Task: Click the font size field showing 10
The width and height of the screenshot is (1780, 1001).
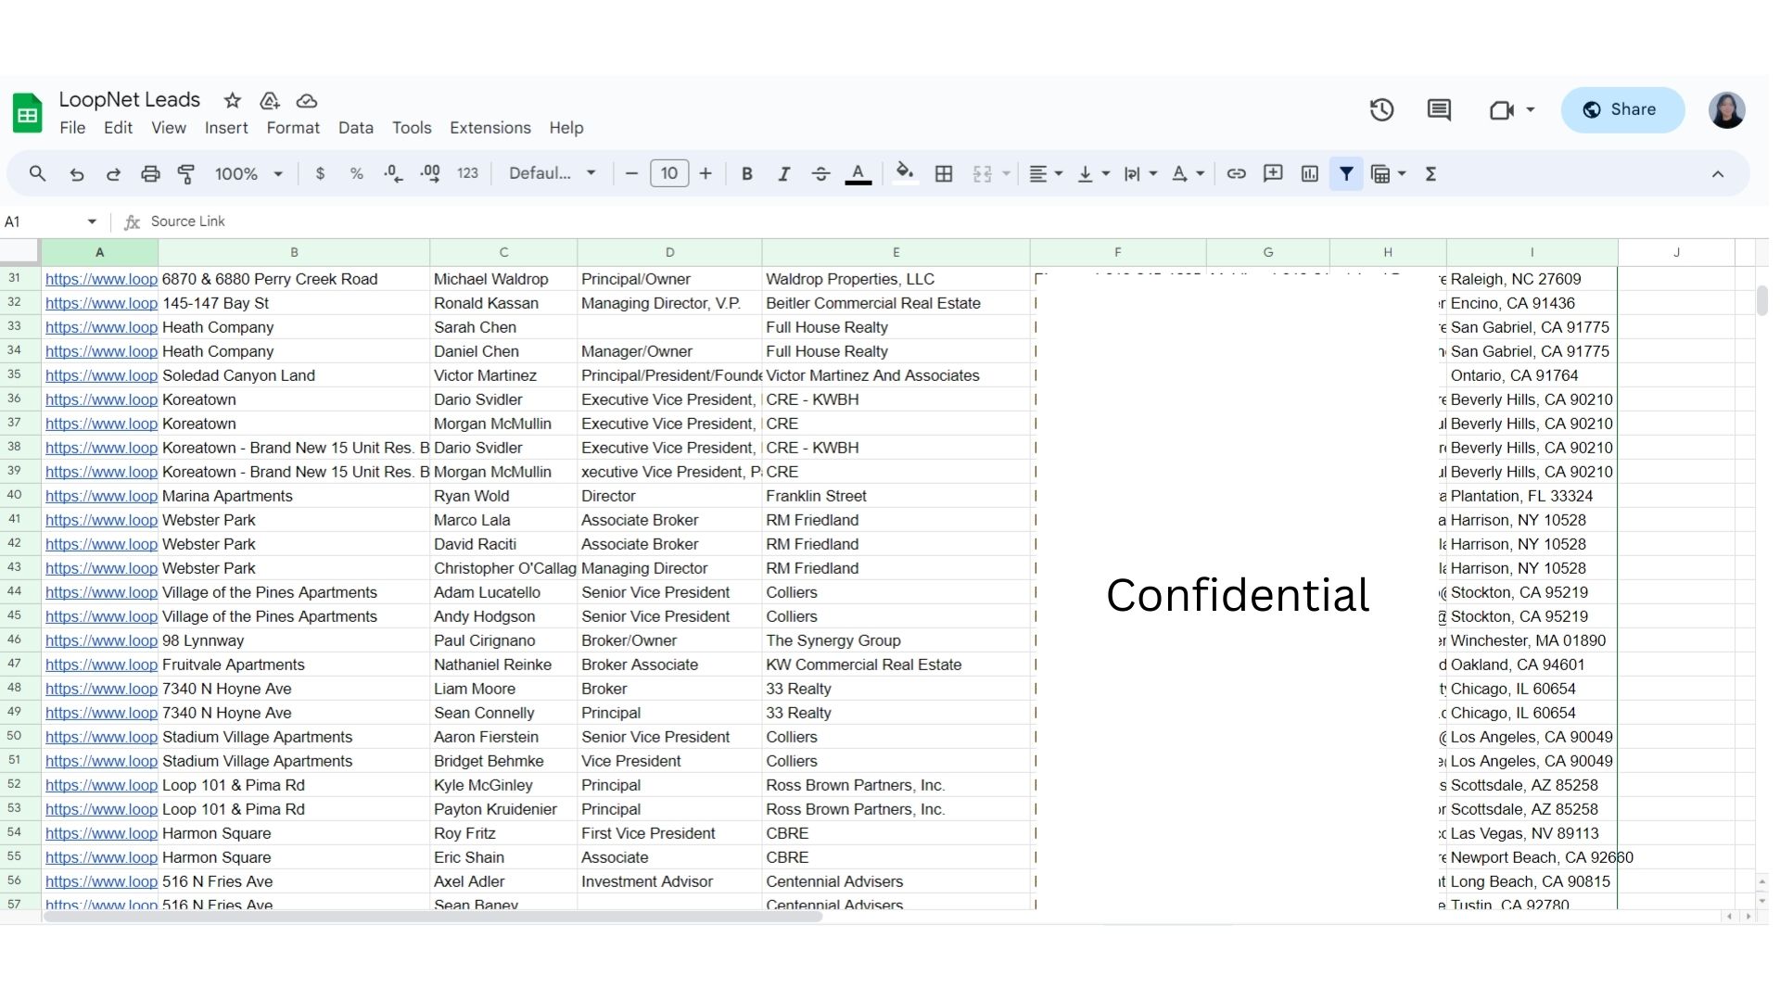Action: pos(669,174)
